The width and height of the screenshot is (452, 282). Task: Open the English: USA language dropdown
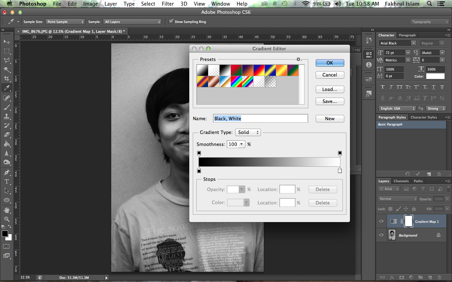(x=397, y=109)
